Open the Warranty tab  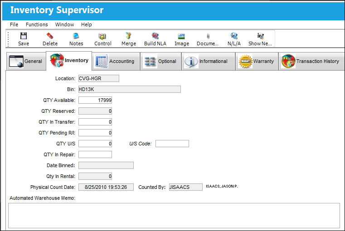tap(257, 61)
